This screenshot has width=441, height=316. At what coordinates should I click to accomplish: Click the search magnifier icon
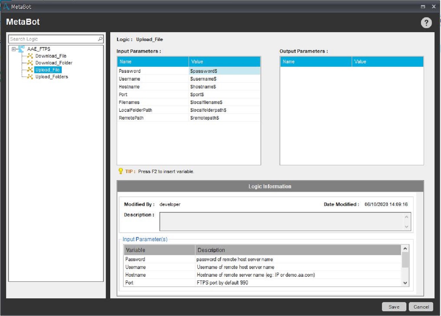(100, 39)
